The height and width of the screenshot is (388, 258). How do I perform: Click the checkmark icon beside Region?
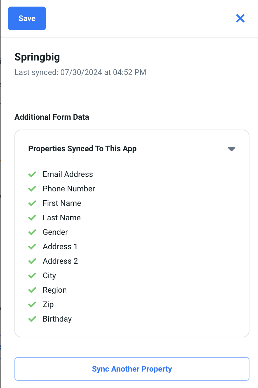pos(32,290)
